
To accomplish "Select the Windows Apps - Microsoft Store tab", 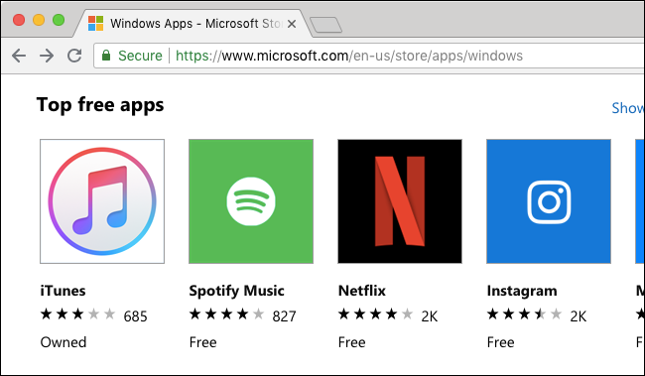I will point(192,24).
